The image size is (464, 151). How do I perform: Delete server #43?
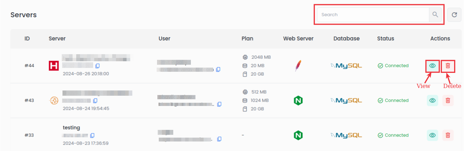coord(448,100)
